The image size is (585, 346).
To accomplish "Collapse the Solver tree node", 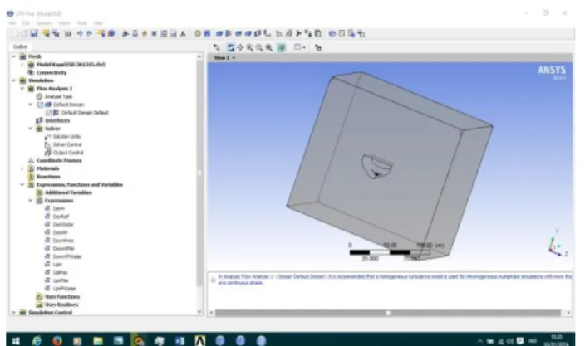I will [31, 129].
